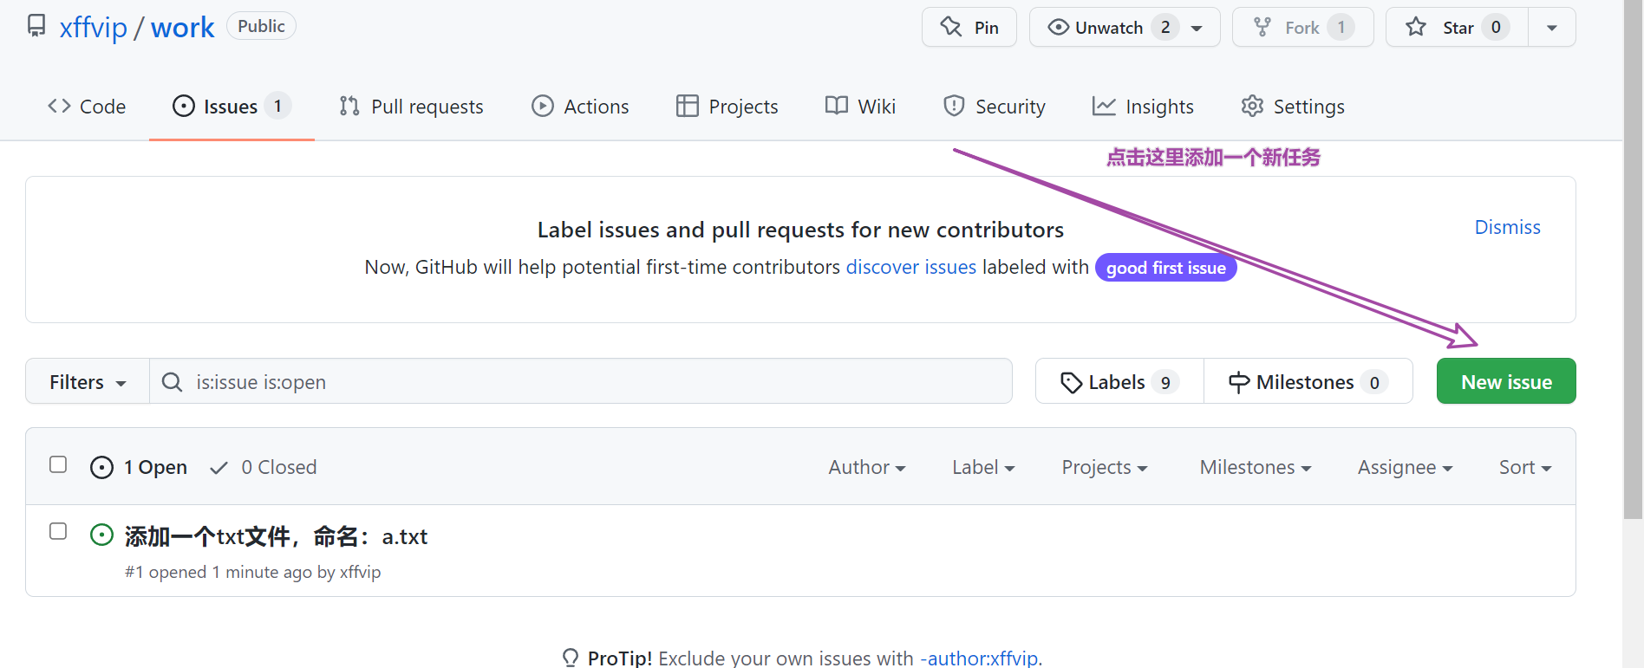Expand the Author filter dropdown
The image size is (1644, 668).
[x=867, y=467]
